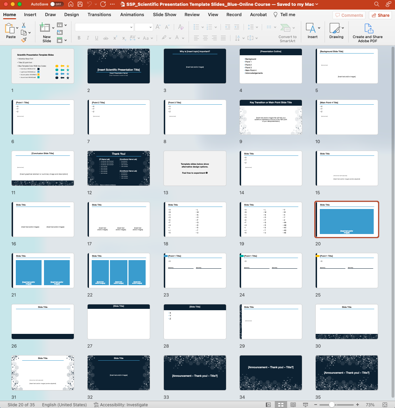Click the Share button
The width and height of the screenshot is (395, 408).
pyautogui.click(x=381, y=15)
